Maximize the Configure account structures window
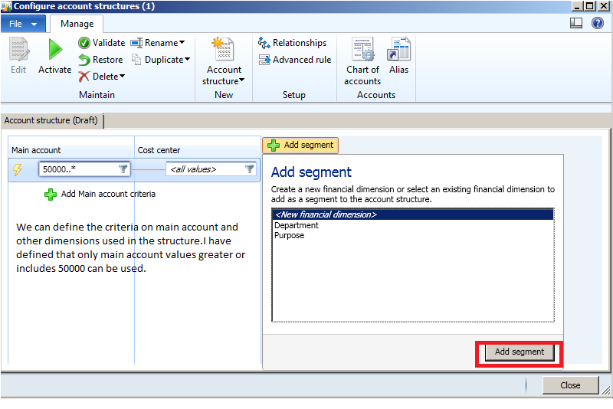Viewport: 613px width, 409px height. point(590,6)
